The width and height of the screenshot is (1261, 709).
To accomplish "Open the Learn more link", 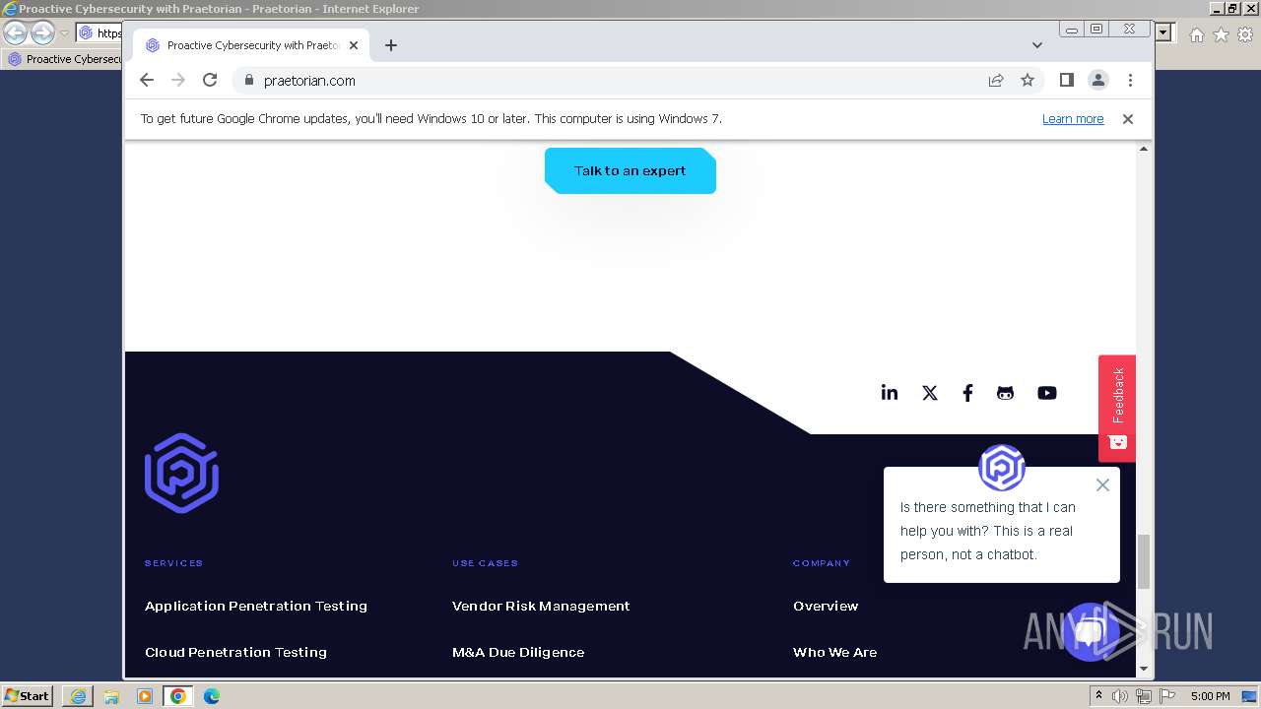I will [1073, 119].
